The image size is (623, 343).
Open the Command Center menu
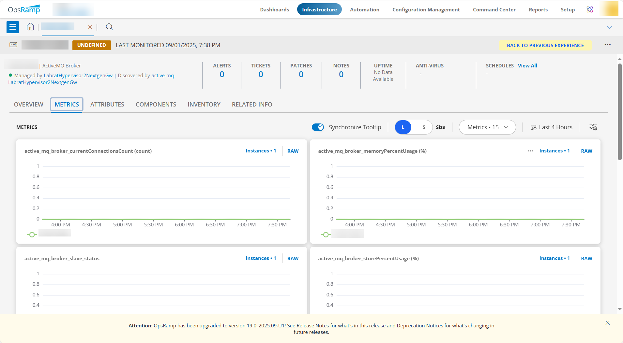pyautogui.click(x=494, y=9)
